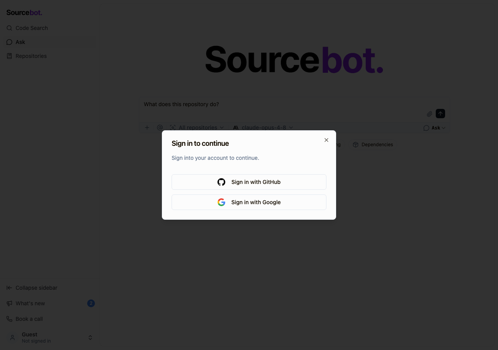498x350 pixels.
Task: Select the Ask item in the sidebar
Action: (50, 42)
